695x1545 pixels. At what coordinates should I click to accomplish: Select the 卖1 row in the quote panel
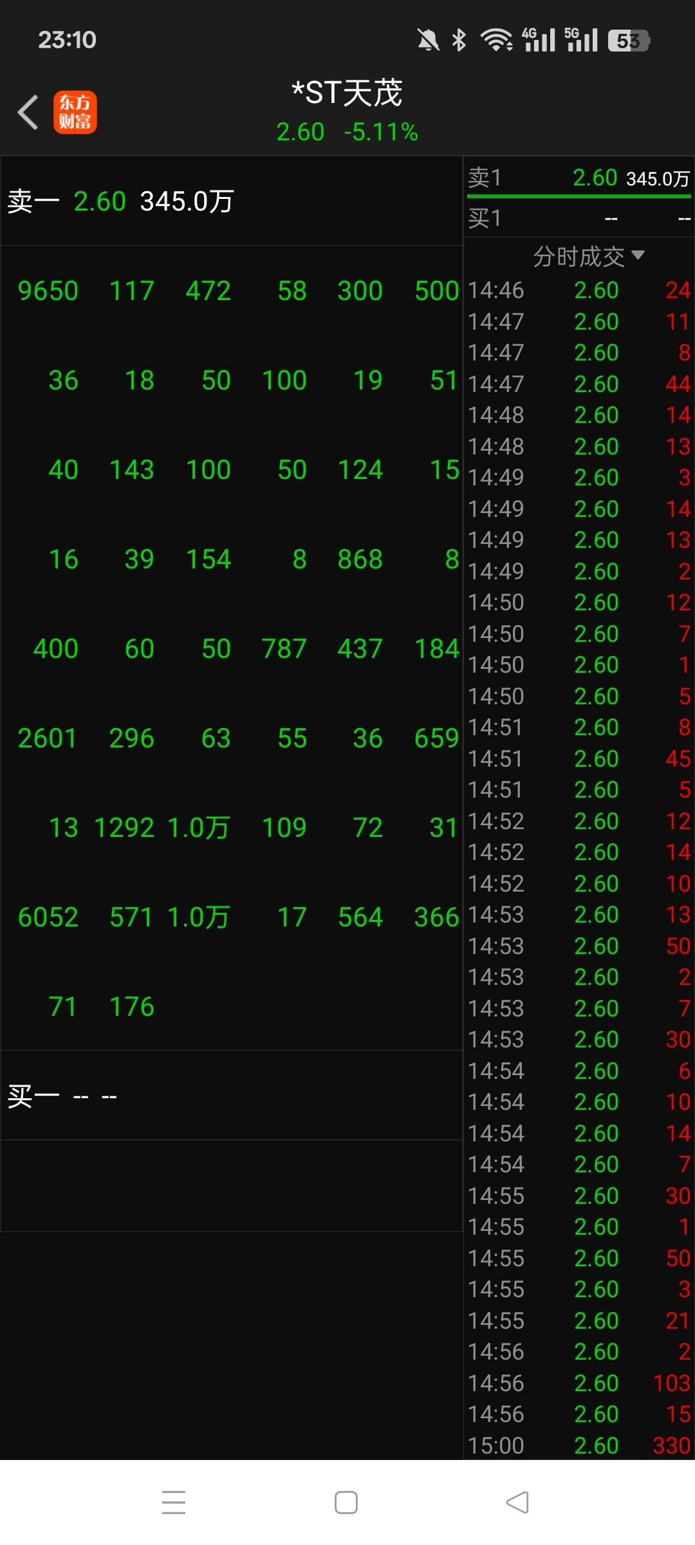click(x=579, y=178)
